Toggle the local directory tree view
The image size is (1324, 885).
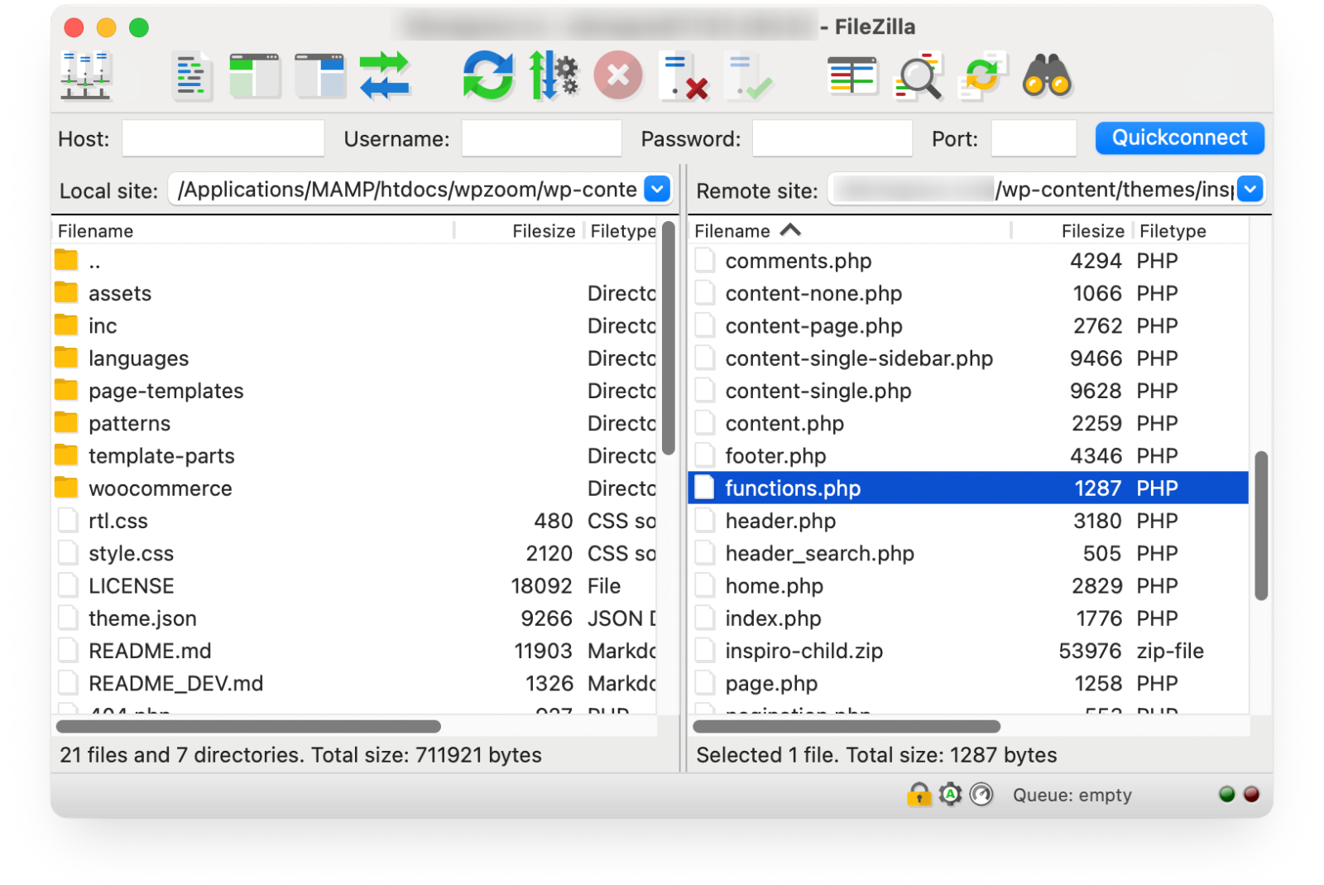255,76
